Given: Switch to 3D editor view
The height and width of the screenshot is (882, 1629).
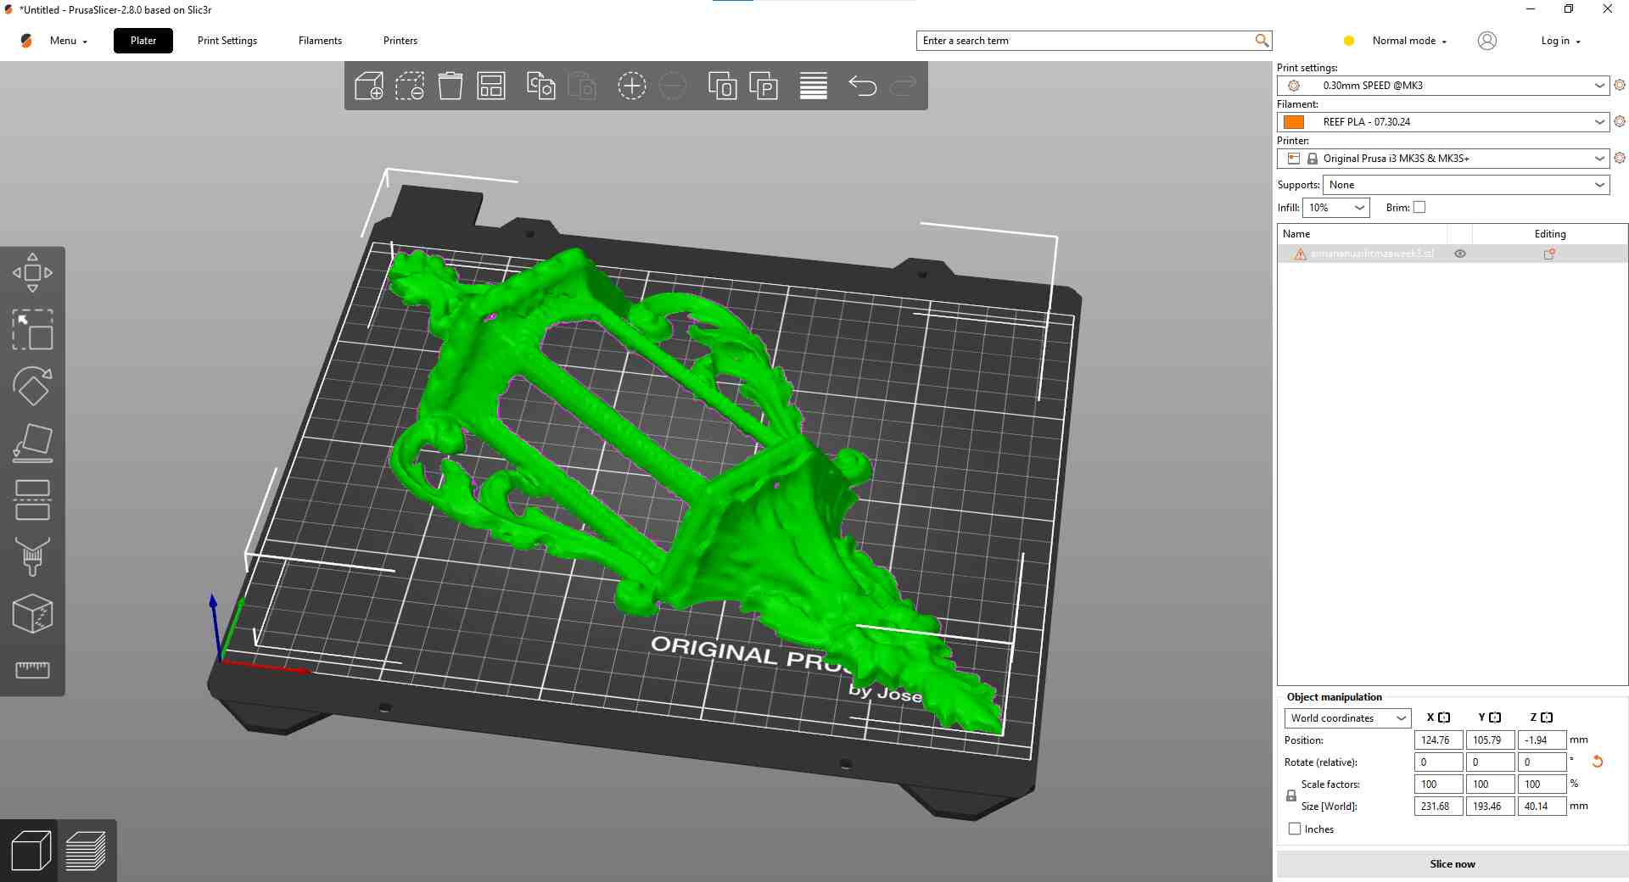Looking at the screenshot, I should (x=31, y=851).
